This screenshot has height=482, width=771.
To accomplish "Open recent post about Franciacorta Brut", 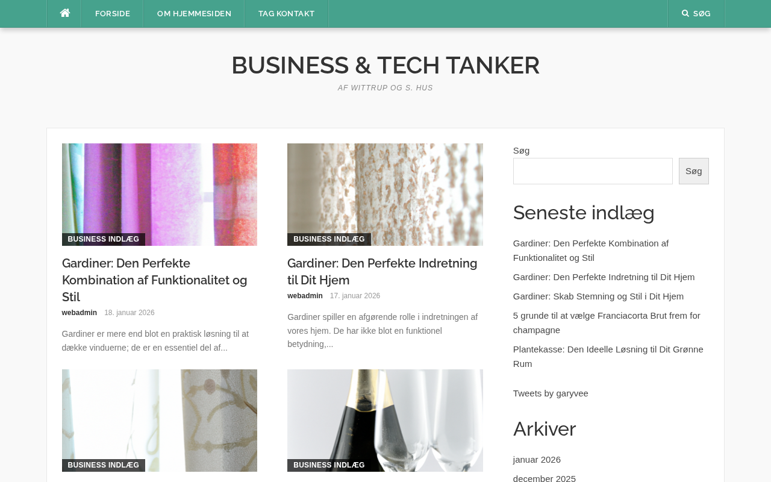I will click(607, 323).
